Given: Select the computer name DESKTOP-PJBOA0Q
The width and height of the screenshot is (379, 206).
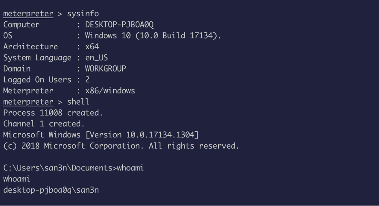Looking at the screenshot, I should tap(119, 25).
